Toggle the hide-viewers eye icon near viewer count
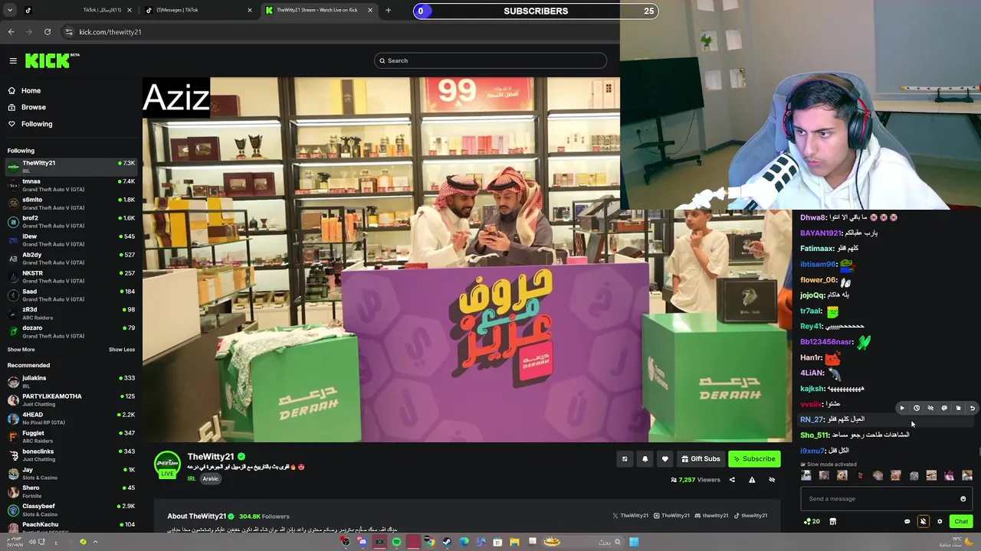981x551 pixels. (x=772, y=480)
